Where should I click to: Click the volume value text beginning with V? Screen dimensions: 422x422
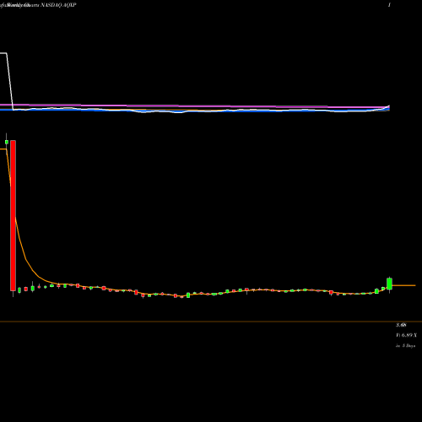(407, 335)
